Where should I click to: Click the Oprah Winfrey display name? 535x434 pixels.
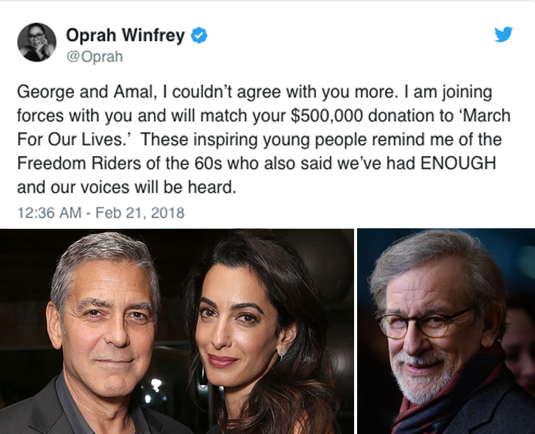[126, 37]
